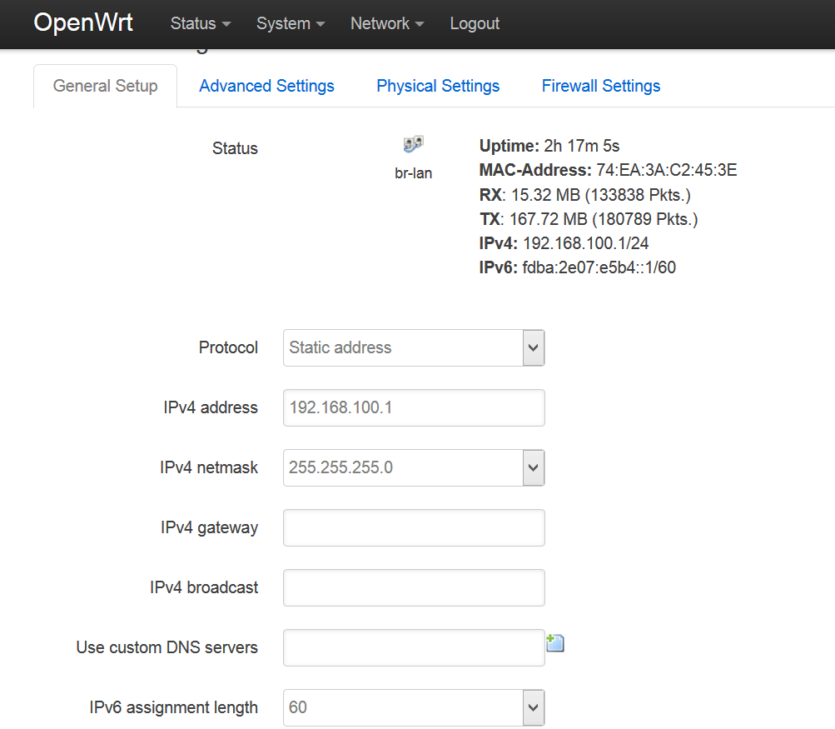Open the Status menu
835x729 pixels.
[201, 23]
